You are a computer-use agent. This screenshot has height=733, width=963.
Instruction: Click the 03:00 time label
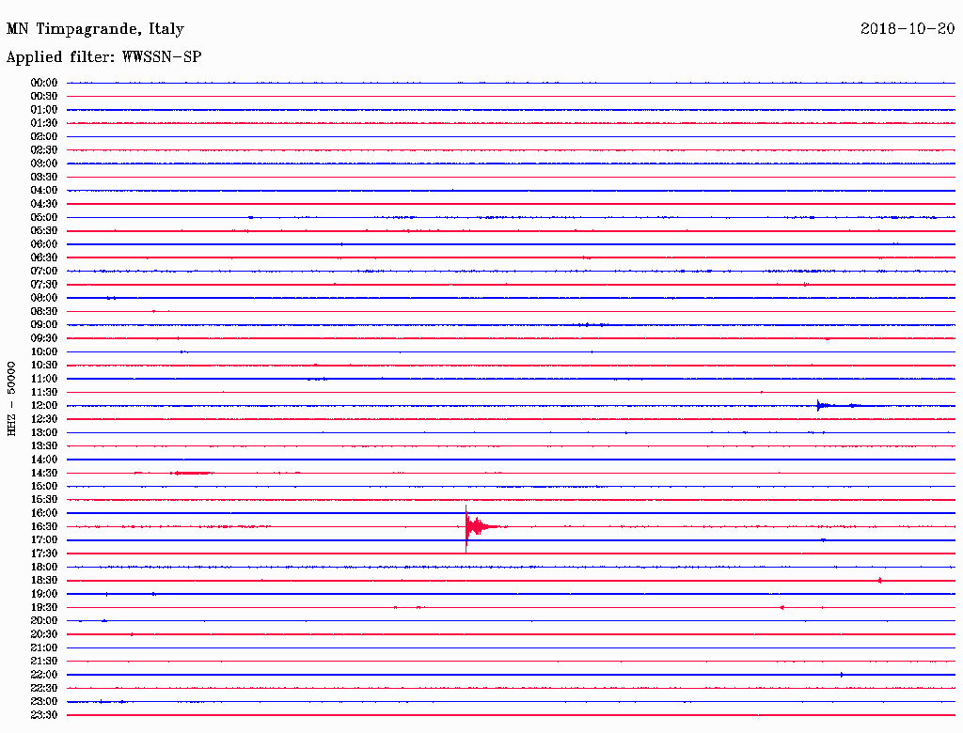[x=44, y=164]
